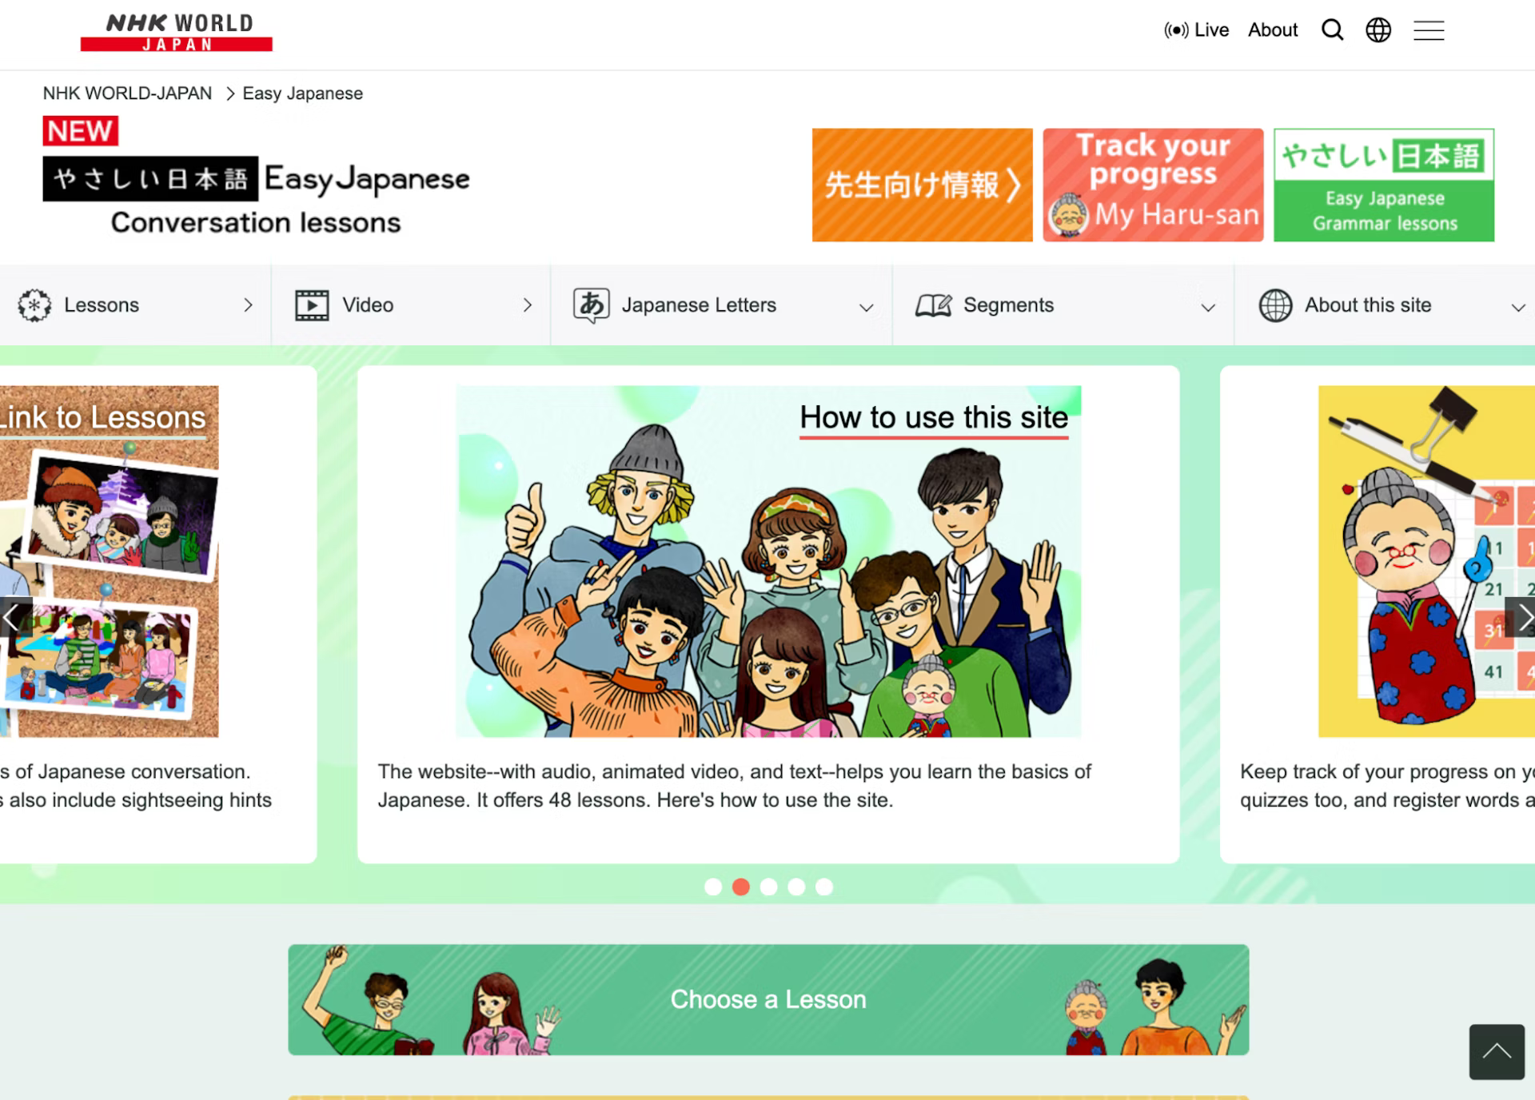The image size is (1535, 1100).
Task: Expand the Japanese Letters dropdown chevron
Action: 866,308
